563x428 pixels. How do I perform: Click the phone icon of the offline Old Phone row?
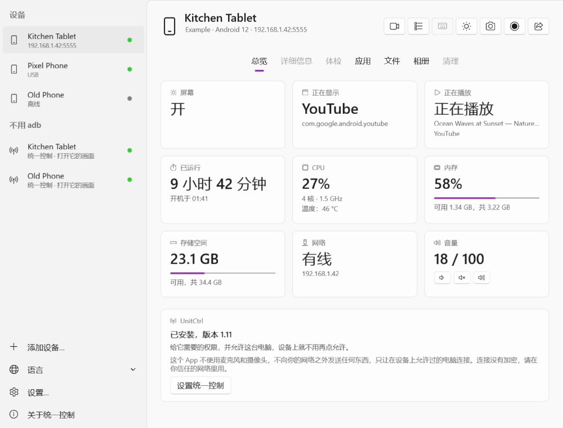[x=14, y=99]
